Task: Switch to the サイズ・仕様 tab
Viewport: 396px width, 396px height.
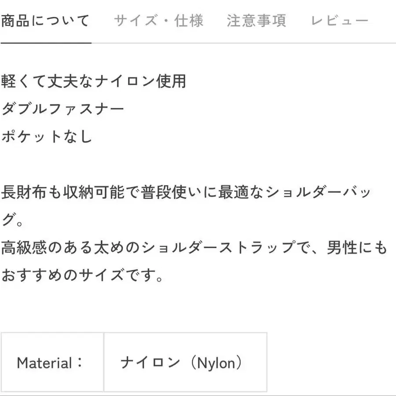Action: pyautogui.click(x=158, y=21)
